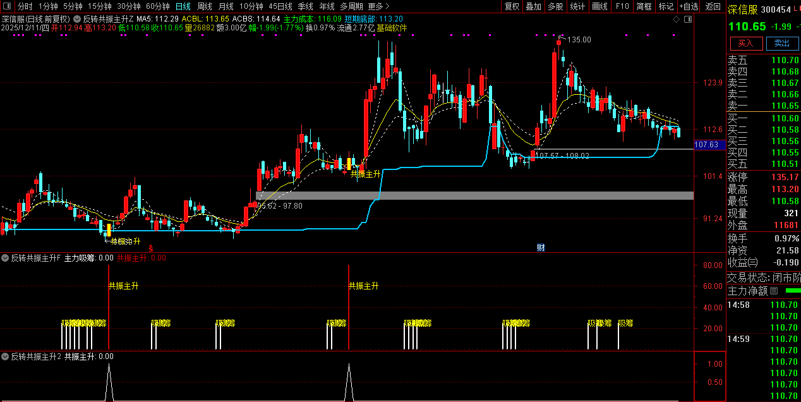Toggle the sidebar panel icon at top-left
Image resolution: width=801 pixels, height=402 pixels.
pyautogui.click(x=7, y=6)
